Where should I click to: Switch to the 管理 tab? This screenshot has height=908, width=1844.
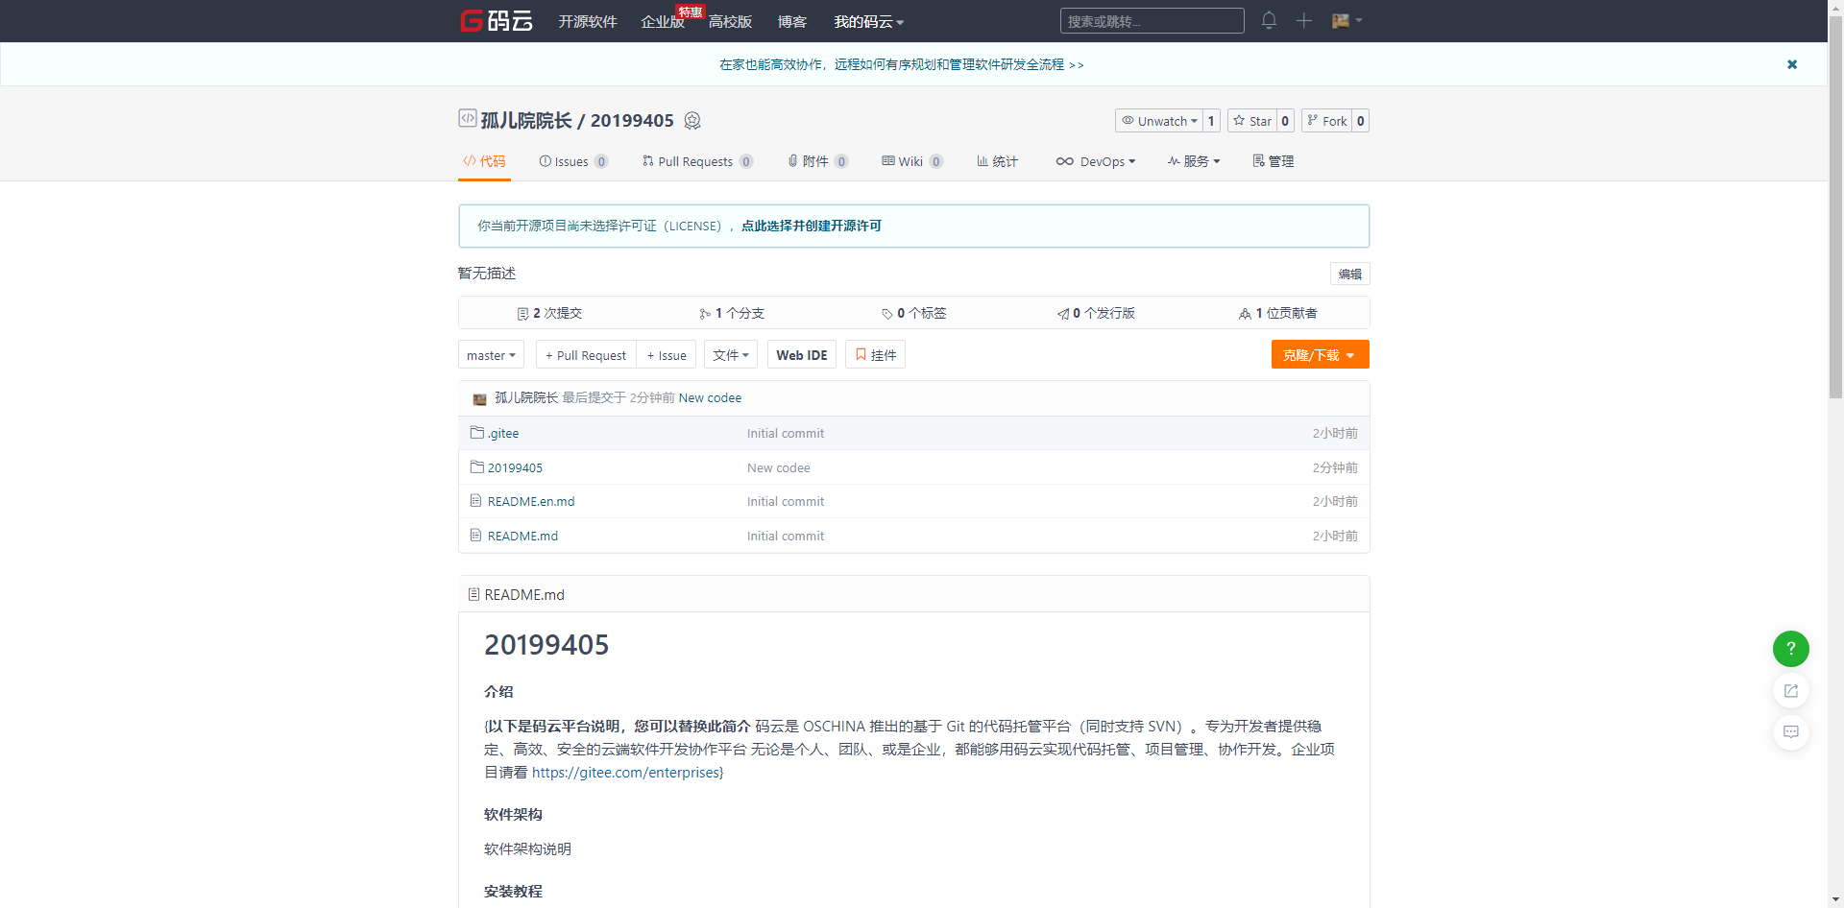coord(1273,161)
